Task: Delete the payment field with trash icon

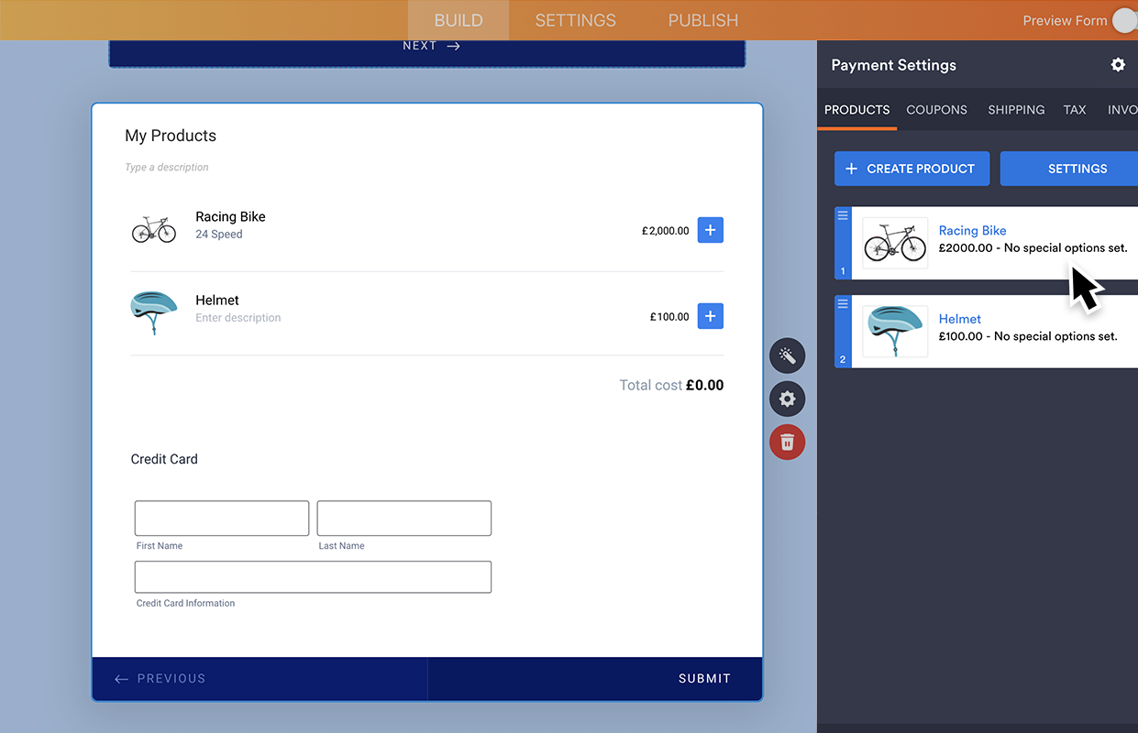Action: coord(787,443)
